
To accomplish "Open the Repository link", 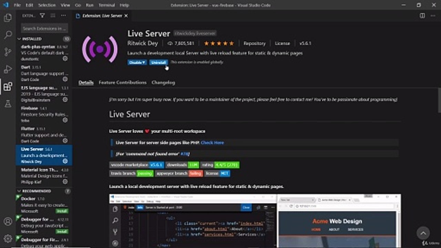I will [255, 43].
